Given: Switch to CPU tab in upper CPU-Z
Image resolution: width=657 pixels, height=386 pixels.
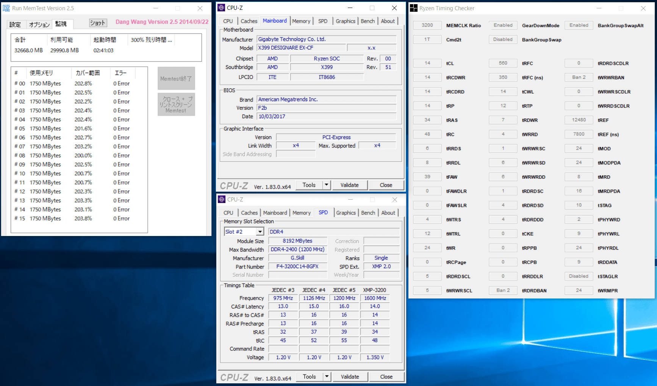Looking at the screenshot, I should coord(228,21).
